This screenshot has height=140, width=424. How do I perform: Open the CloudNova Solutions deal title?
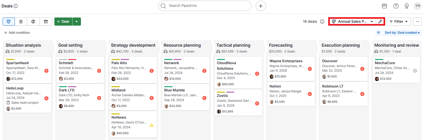(x=227, y=66)
